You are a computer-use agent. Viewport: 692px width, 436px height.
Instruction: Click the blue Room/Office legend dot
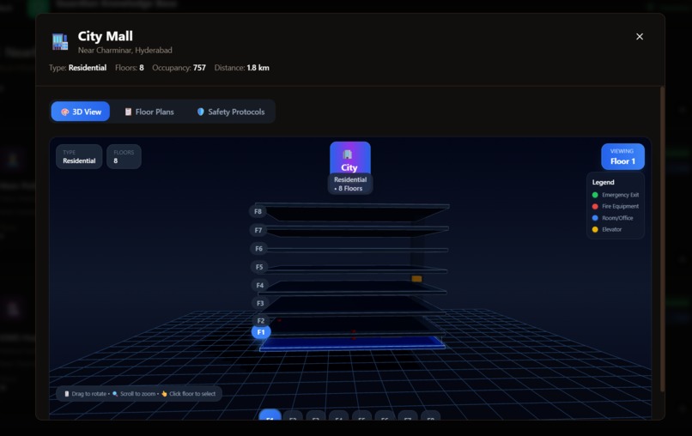pyautogui.click(x=594, y=218)
